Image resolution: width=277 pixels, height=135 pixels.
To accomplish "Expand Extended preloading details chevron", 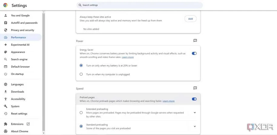I will pyautogui.click(x=195, y=113).
